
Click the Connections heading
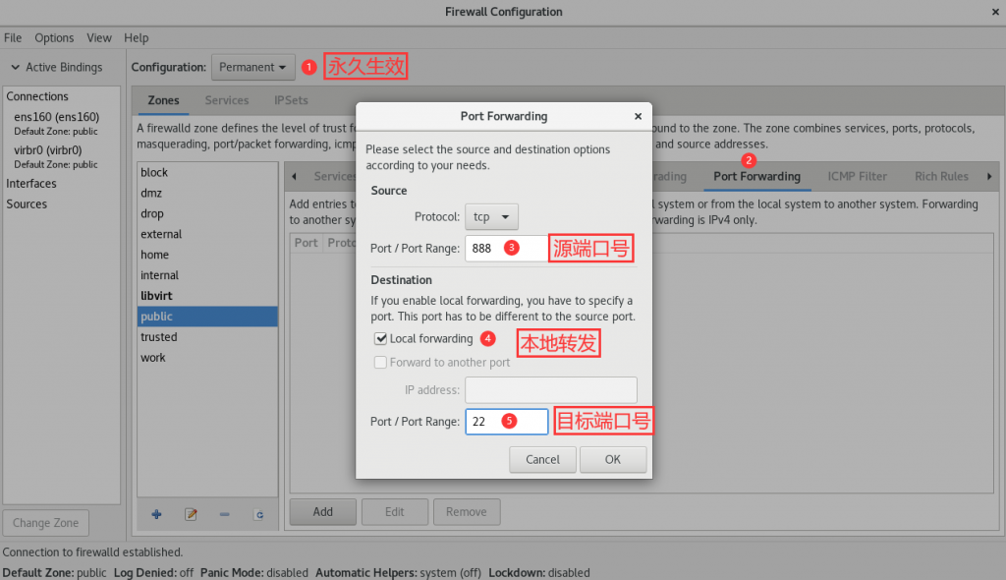(x=37, y=96)
